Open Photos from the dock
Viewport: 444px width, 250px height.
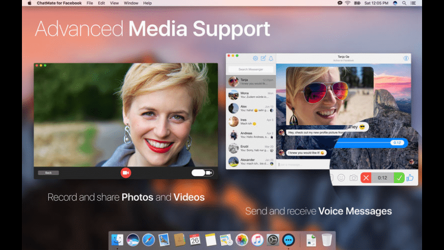click(241, 240)
